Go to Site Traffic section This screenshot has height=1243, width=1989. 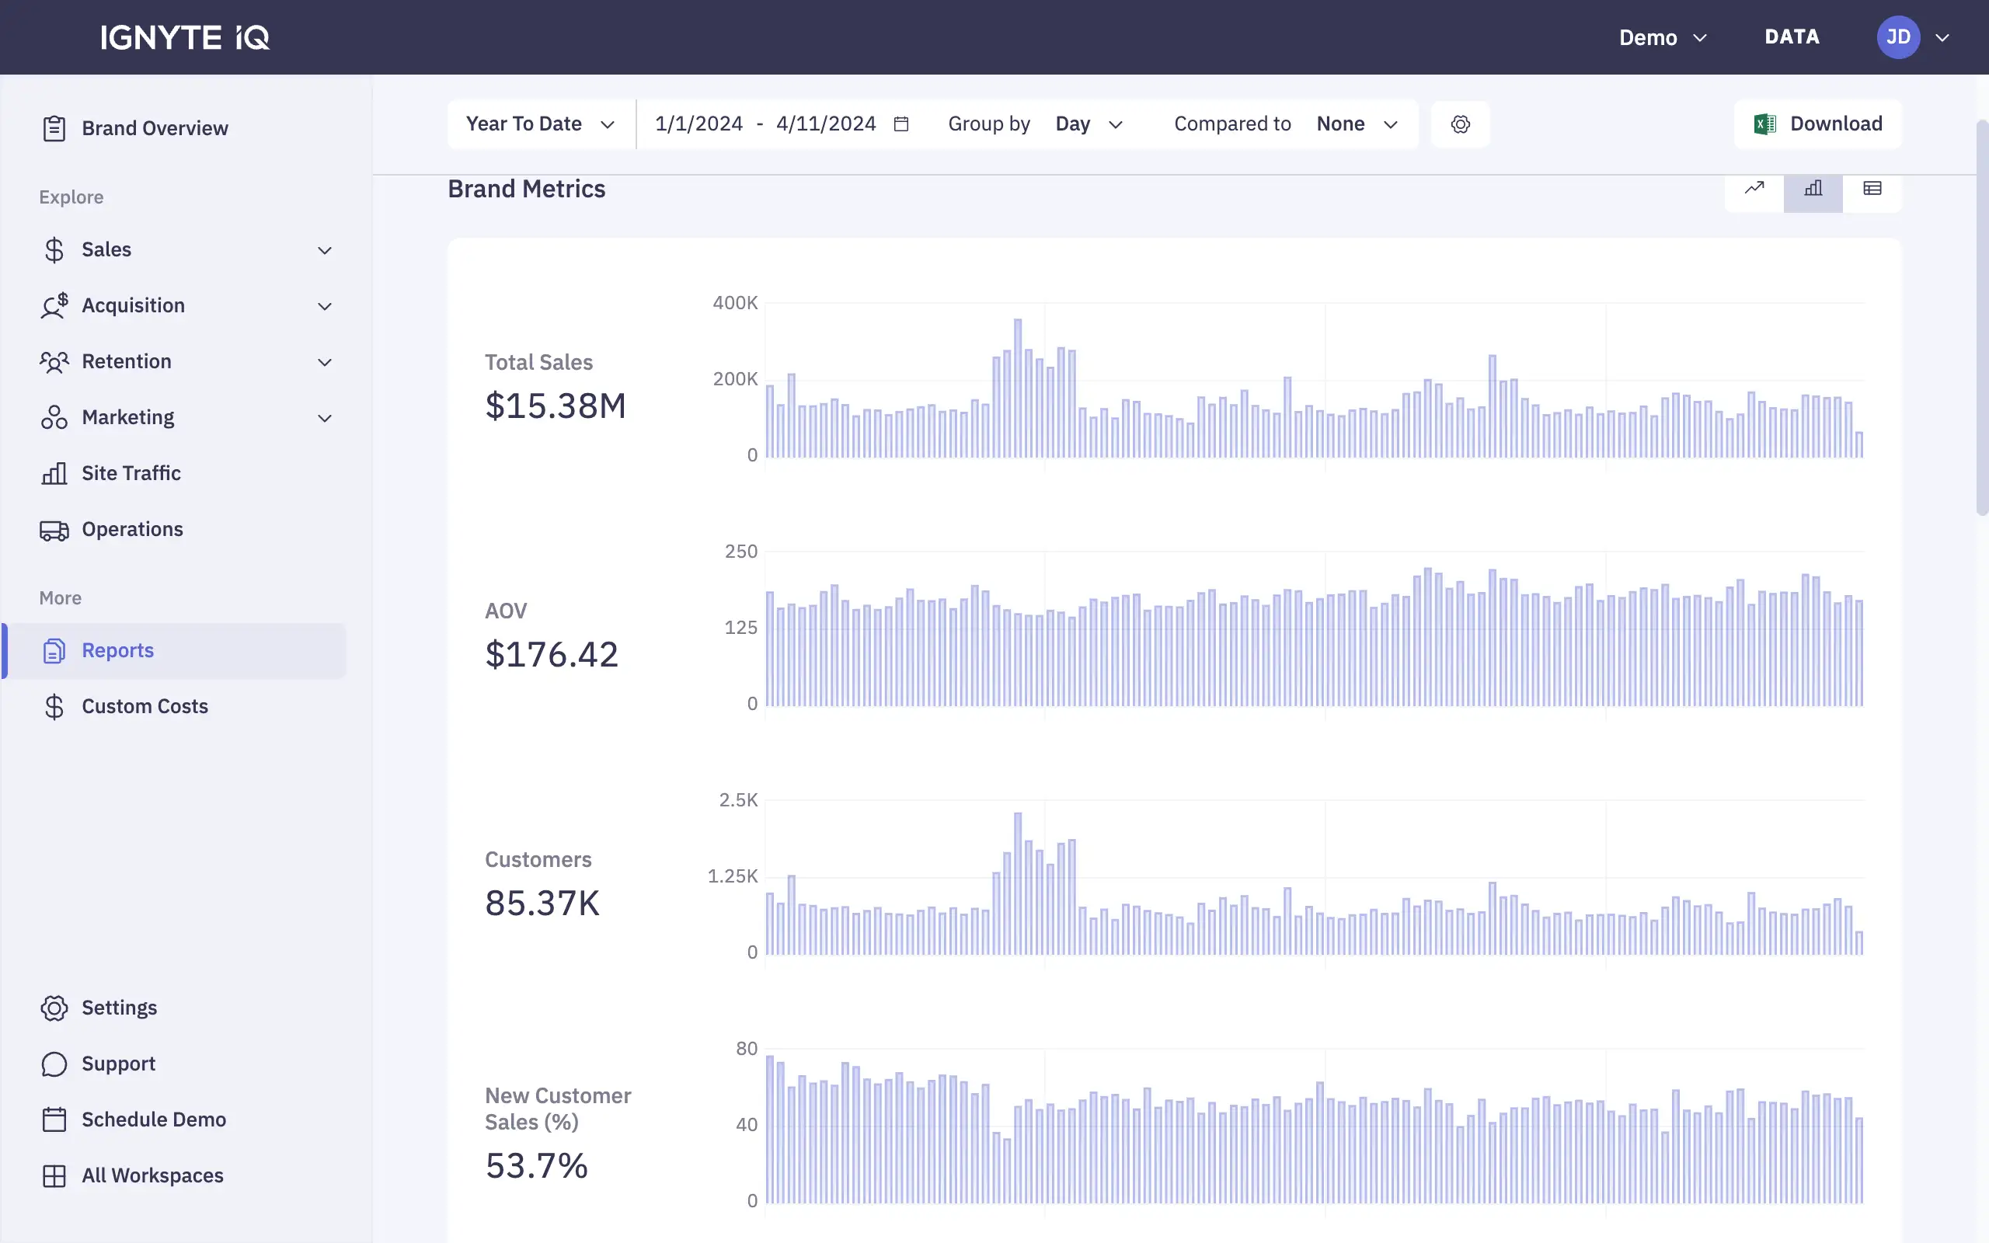pyautogui.click(x=131, y=472)
